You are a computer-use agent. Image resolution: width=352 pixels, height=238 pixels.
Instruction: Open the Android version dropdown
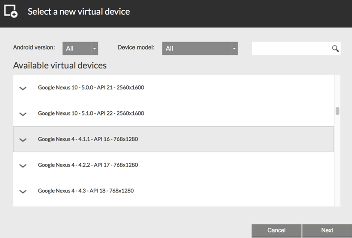80,48
